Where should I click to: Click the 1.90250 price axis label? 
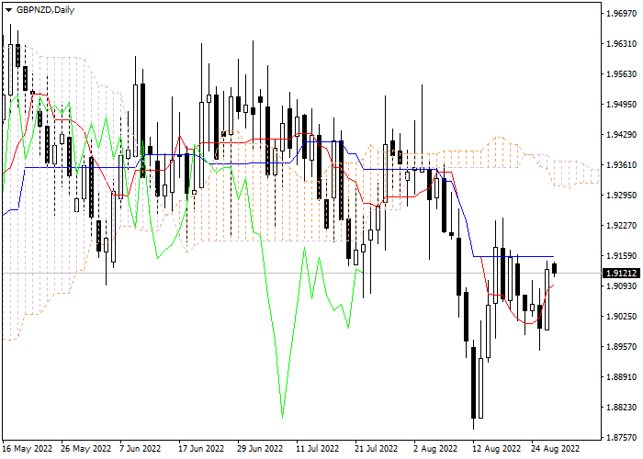[x=621, y=317]
